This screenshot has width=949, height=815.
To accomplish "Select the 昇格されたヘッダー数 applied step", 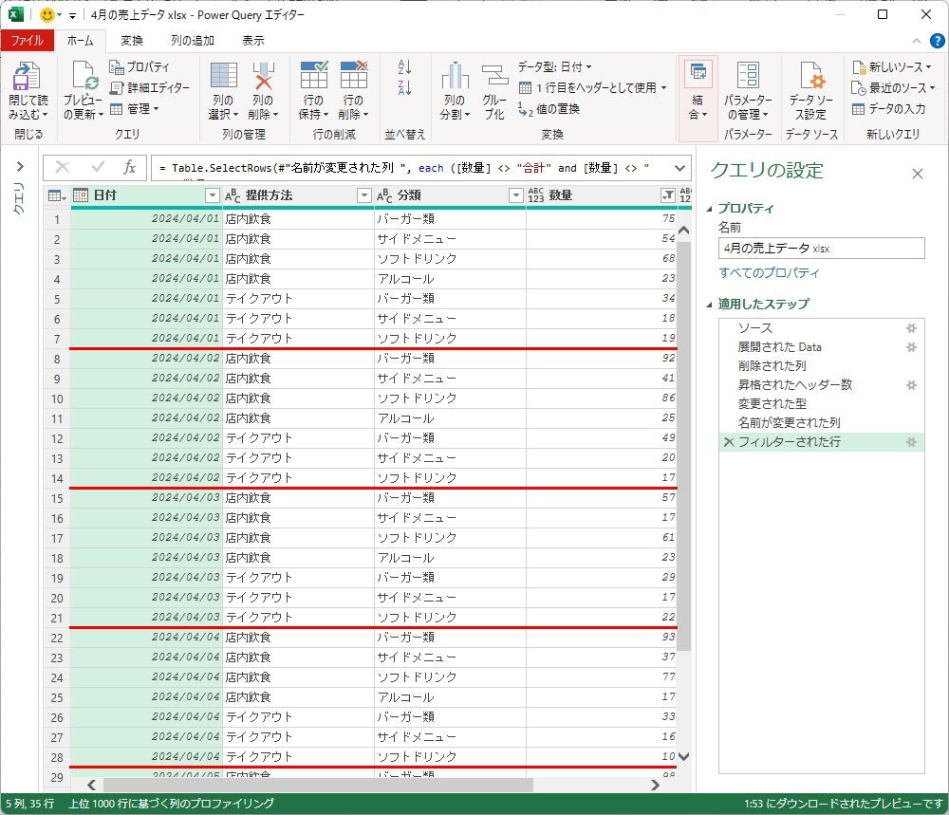I will (794, 385).
